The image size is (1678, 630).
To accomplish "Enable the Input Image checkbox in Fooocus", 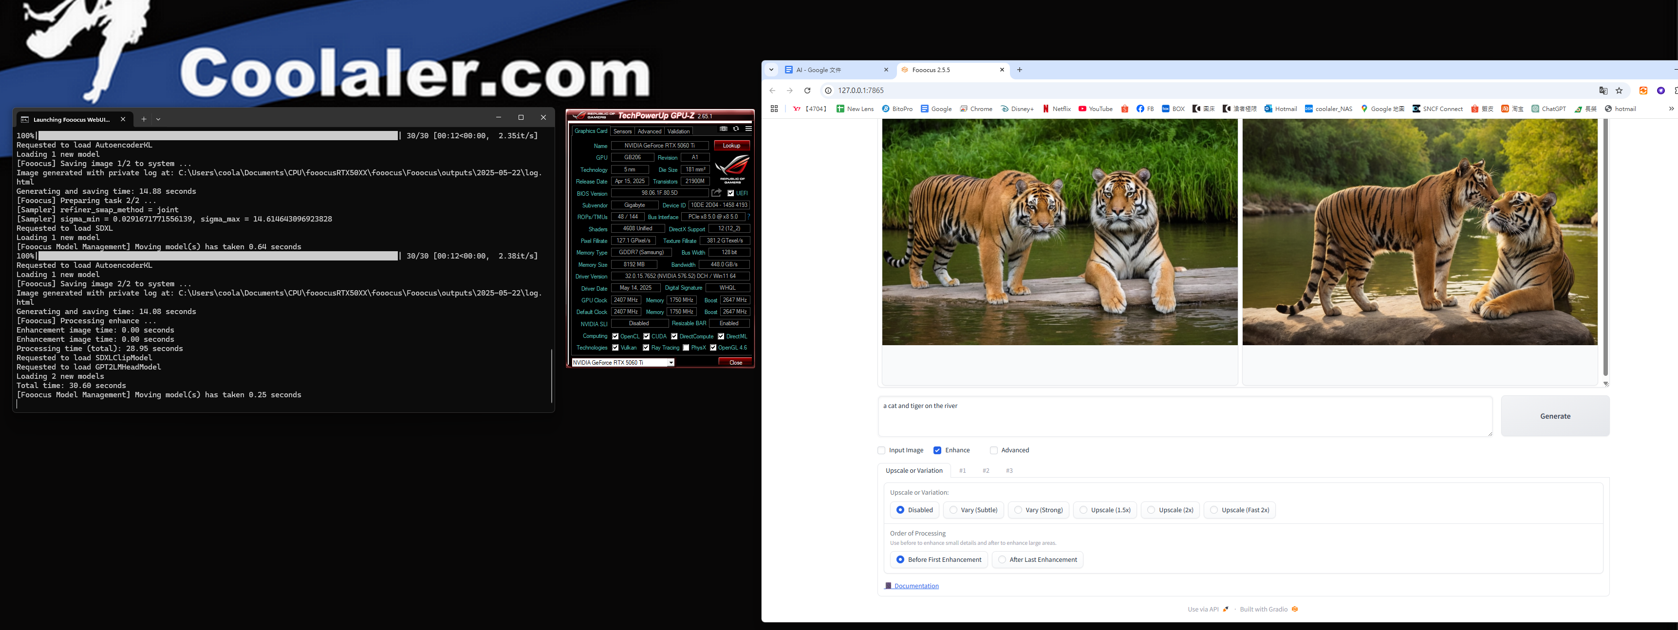I will 881,450.
